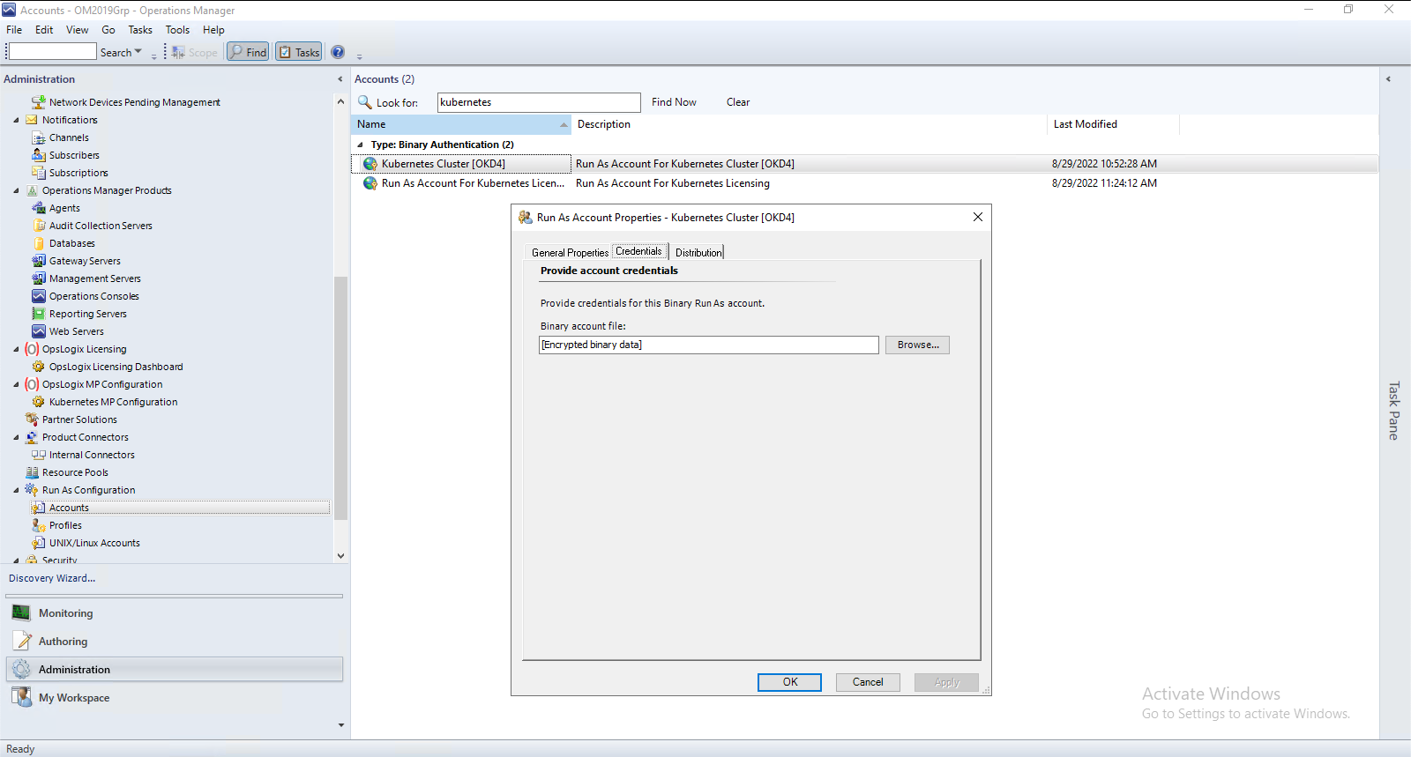Switch to the General Properties tab
The image size is (1411, 757).
pyautogui.click(x=570, y=253)
